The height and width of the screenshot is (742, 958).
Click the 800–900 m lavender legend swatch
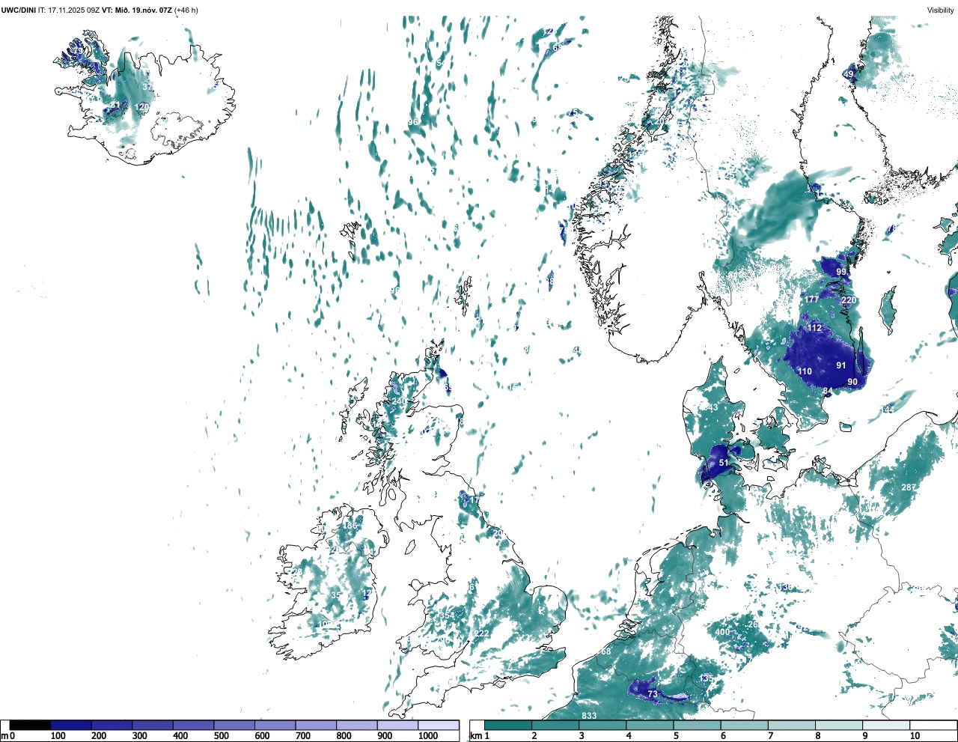coord(357,726)
